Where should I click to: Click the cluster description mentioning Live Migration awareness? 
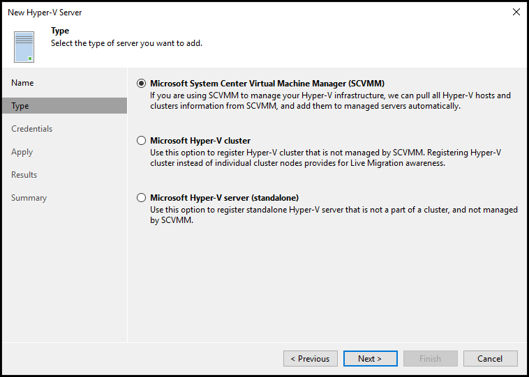point(325,158)
